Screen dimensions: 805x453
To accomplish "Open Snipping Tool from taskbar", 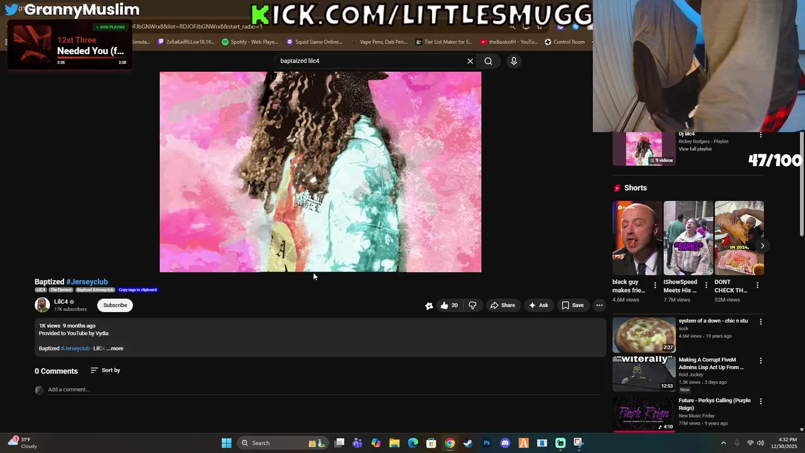I will [579, 443].
